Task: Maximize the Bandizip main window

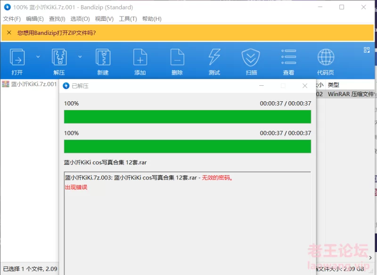Action: click(x=341, y=7)
